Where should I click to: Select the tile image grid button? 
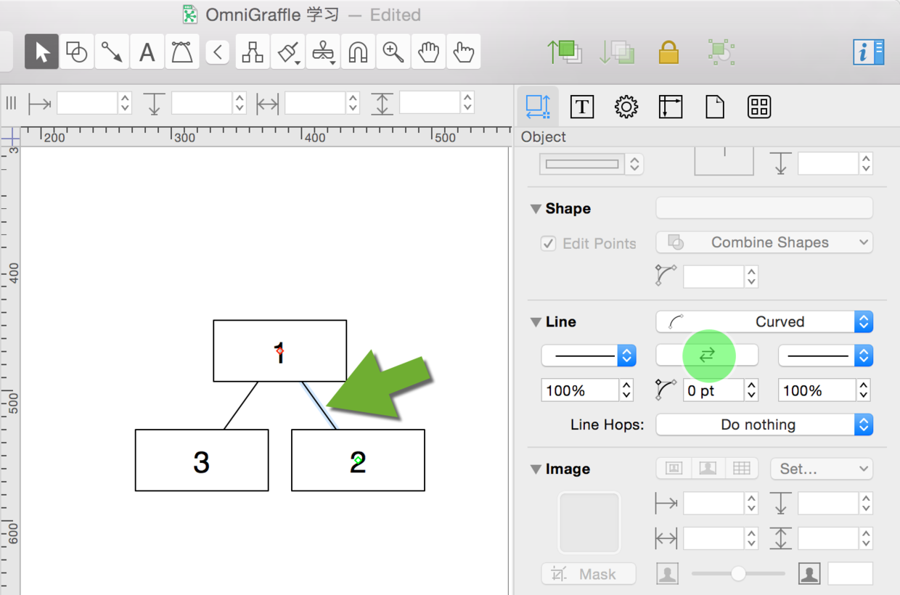(741, 469)
